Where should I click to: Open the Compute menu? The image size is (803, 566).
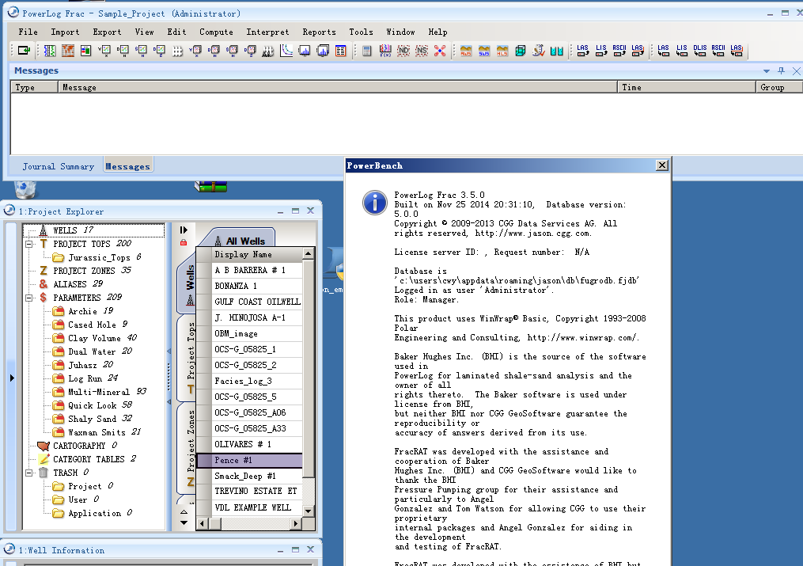coord(216,32)
